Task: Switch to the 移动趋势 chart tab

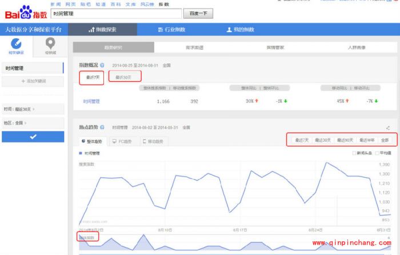Action: 153,141
